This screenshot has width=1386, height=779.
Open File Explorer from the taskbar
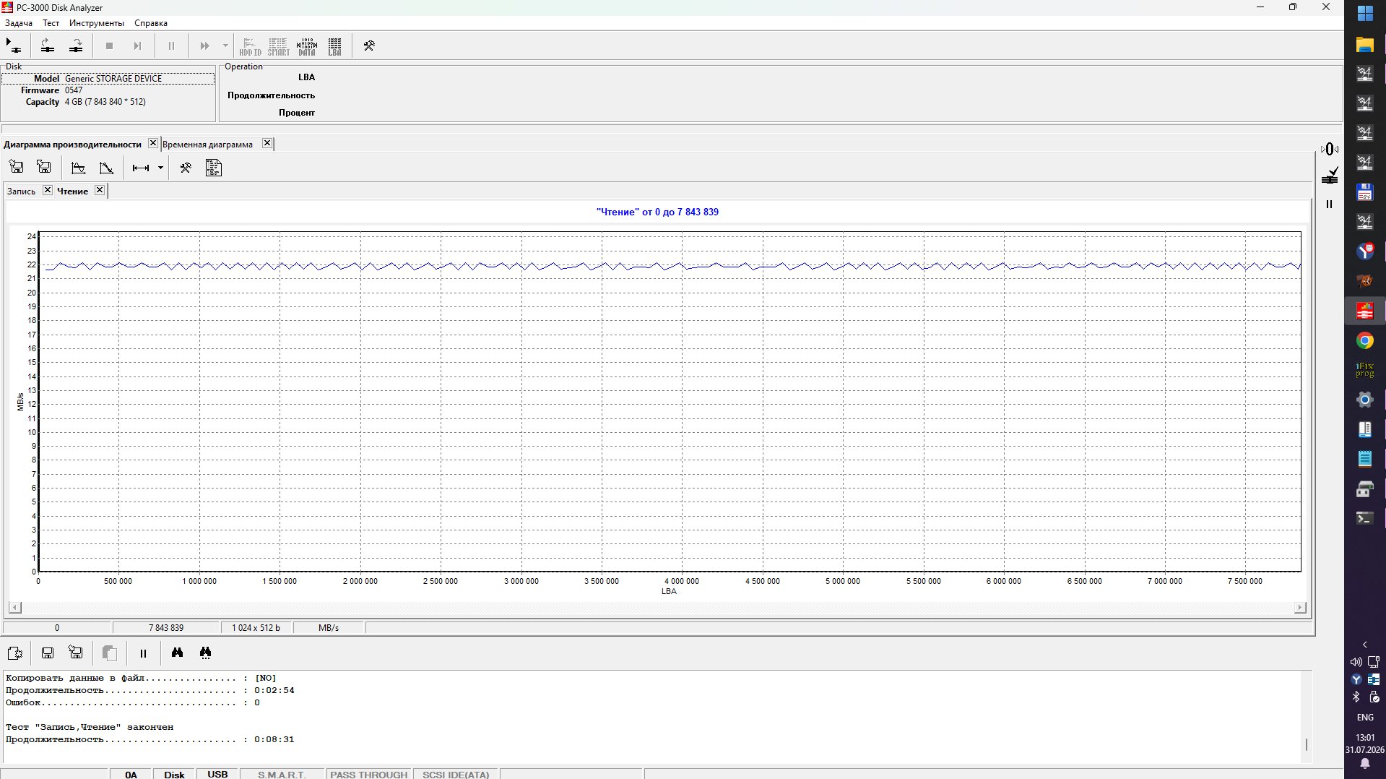tap(1364, 45)
